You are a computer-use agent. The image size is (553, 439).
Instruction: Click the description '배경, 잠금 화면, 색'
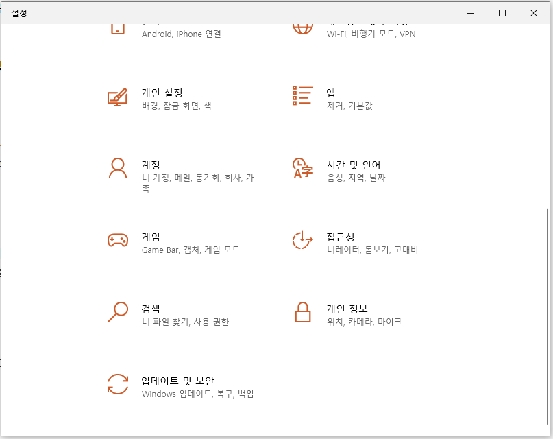(x=177, y=106)
